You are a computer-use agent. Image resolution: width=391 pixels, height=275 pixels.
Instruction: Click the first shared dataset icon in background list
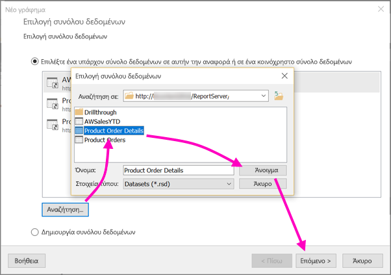pyautogui.click(x=53, y=83)
